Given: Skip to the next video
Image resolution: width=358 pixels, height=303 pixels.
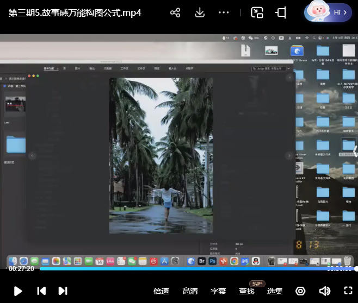Looking at the screenshot, I should point(63,291).
